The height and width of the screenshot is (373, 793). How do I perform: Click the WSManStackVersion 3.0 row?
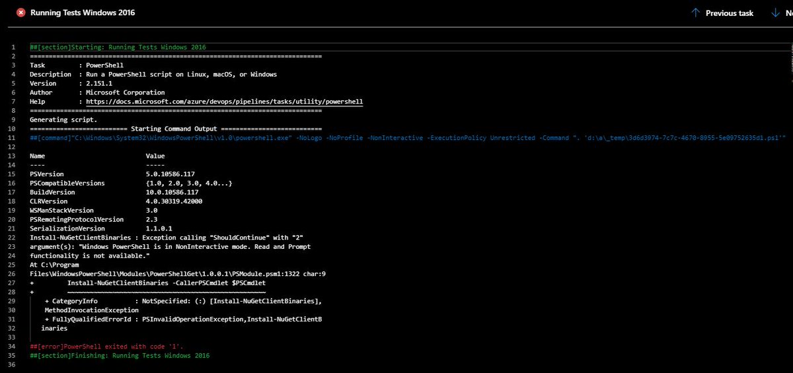pos(94,210)
